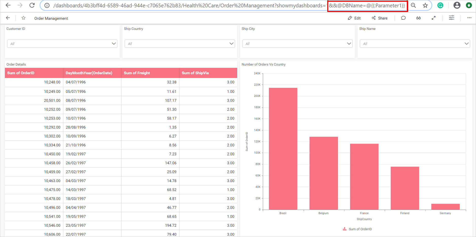
Task: Open the comments panel
Action: tap(403, 18)
